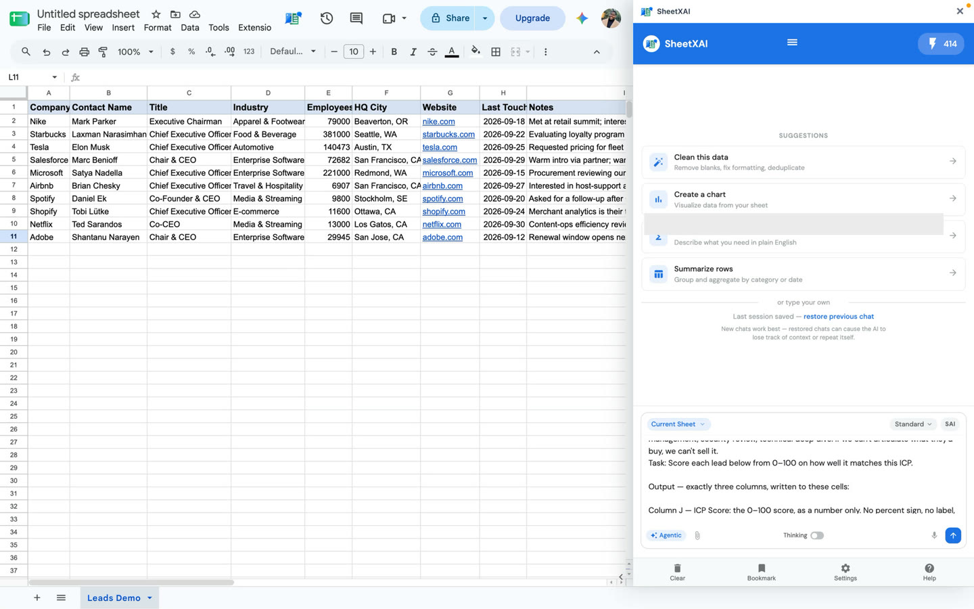Format selection as percent
This screenshot has height=609, width=974.
[191, 51]
